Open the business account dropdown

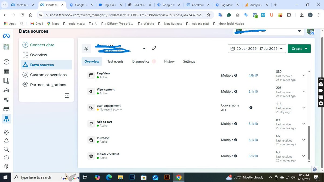click(269, 31)
